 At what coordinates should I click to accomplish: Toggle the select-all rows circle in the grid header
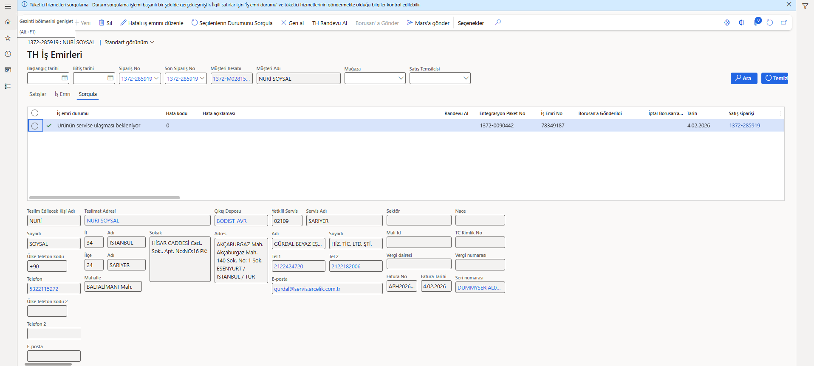35,113
